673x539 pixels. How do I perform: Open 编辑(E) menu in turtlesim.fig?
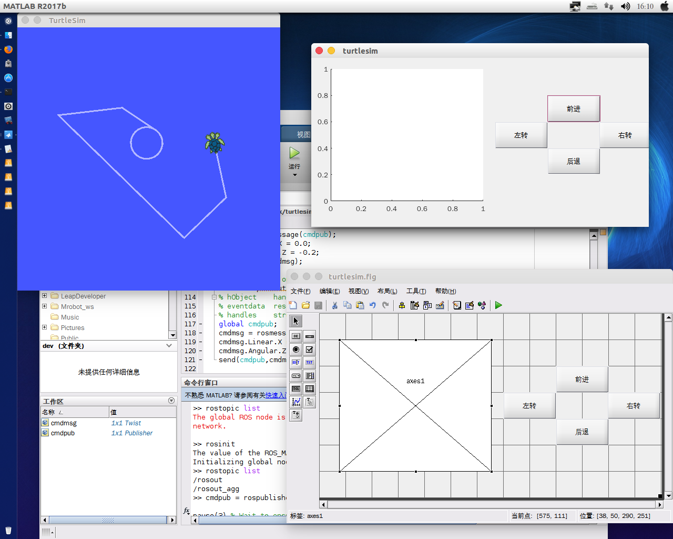[x=330, y=291]
